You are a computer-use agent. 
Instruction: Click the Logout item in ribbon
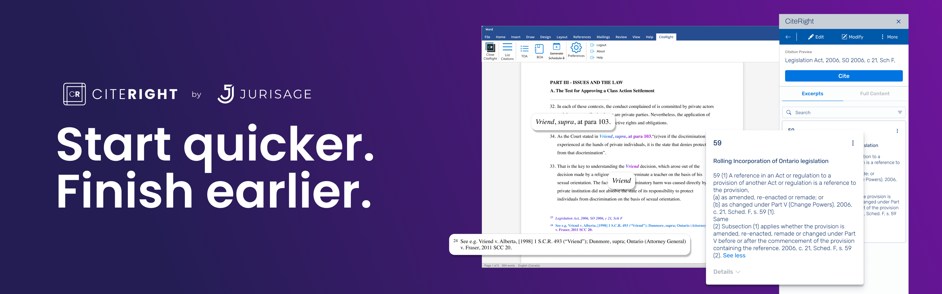click(598, 45)
